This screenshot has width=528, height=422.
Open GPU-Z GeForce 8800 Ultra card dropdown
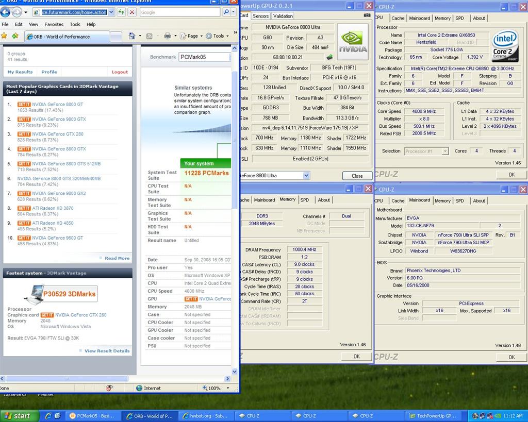coord(306,175)
